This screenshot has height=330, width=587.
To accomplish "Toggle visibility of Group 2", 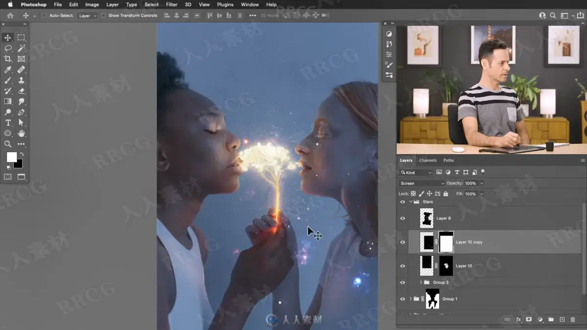I will 403,283.
